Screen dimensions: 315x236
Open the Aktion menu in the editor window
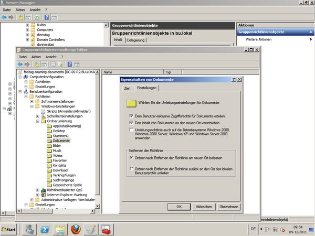pos(36,57)
